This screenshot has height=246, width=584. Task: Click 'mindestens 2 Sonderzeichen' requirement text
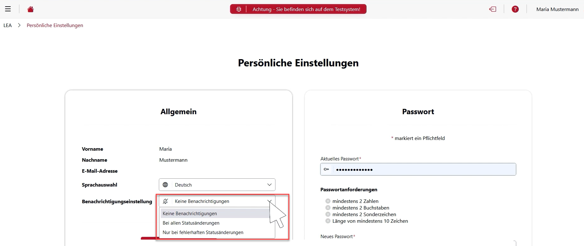pos(364,215)
